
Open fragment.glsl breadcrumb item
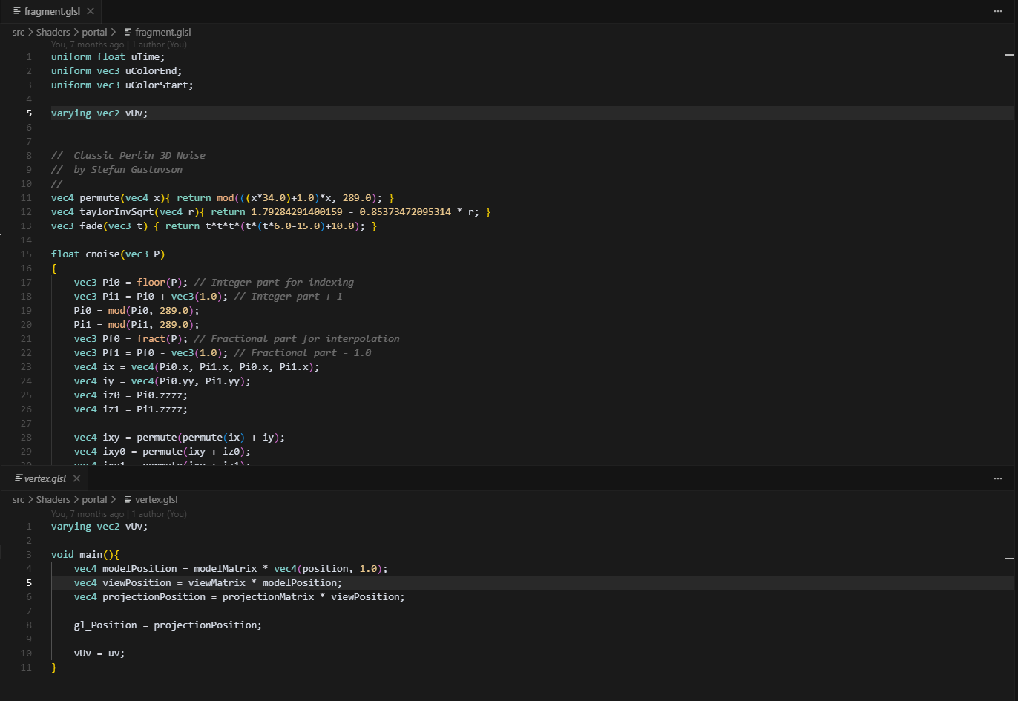click(162, 32)
